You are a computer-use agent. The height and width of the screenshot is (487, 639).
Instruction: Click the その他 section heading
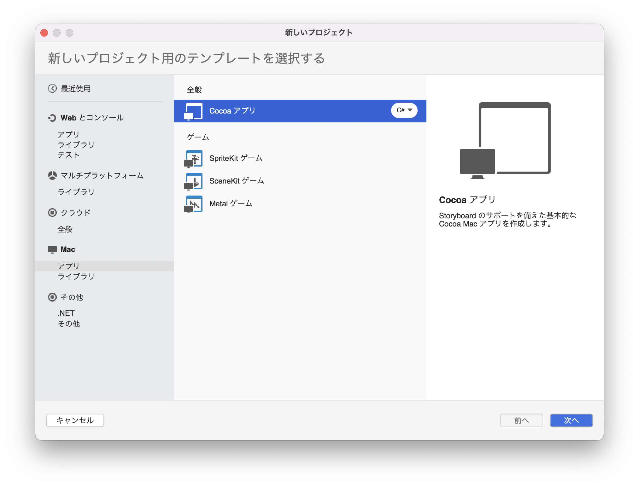point(72,297)
